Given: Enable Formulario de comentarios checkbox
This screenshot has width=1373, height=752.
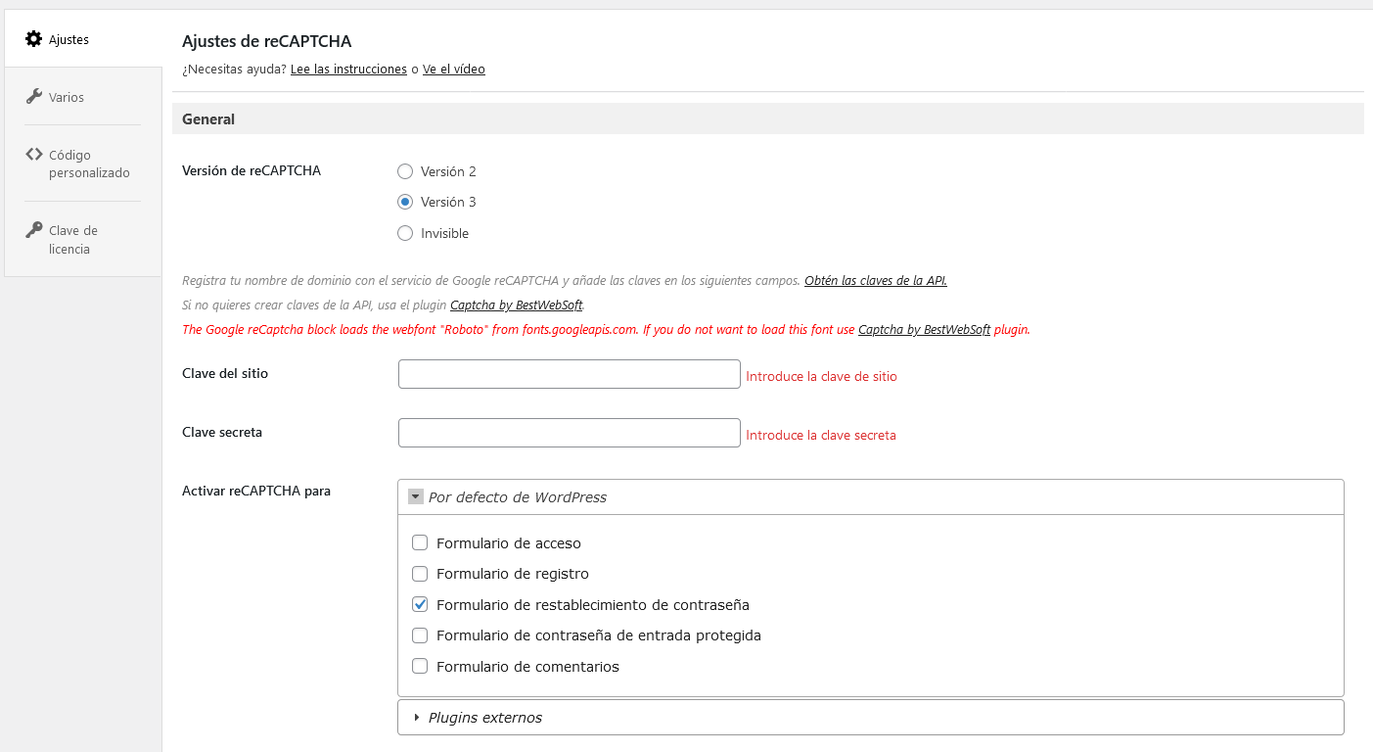Looking at the screenshot, I should (x=420, y=666).
